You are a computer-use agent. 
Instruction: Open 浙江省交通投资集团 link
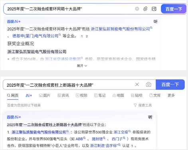tap(64, 59)
